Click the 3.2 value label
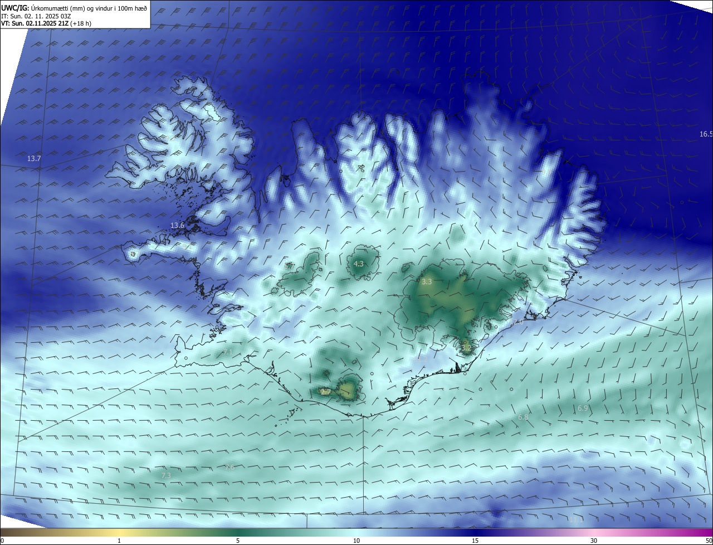Viewport: 713px width, 545px height. [x=466, y=348]
